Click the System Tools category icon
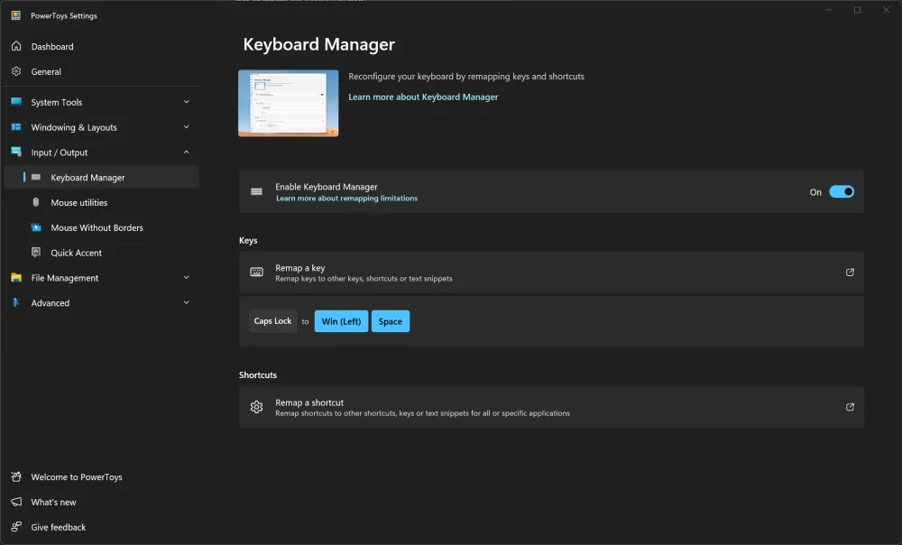This screenshot has width=902, height=545. click(16, 102)
